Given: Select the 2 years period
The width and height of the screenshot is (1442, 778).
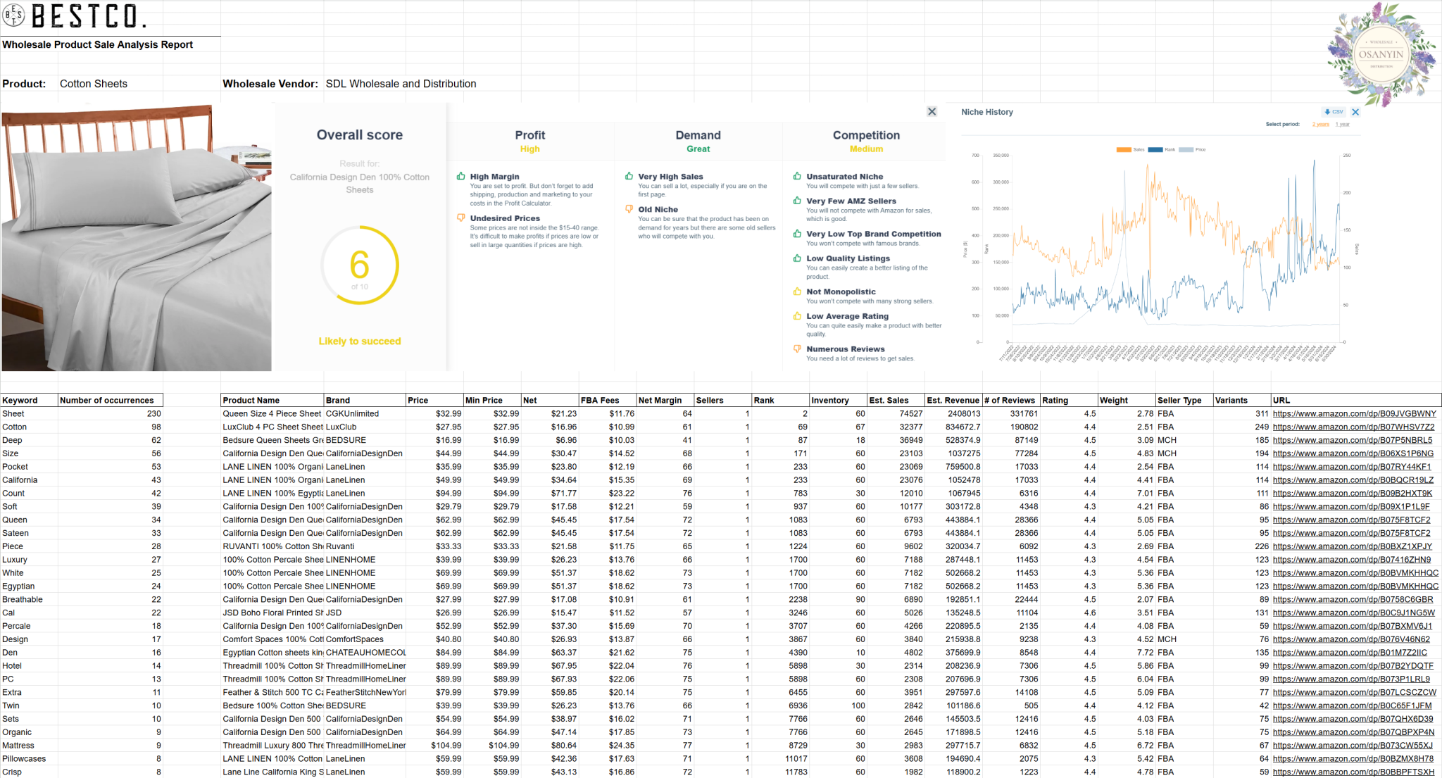Looking at the screenshot, I should 1320,125.
